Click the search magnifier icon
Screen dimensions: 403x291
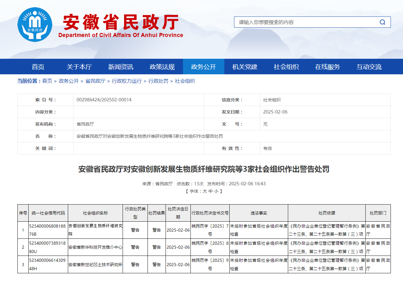382,22
